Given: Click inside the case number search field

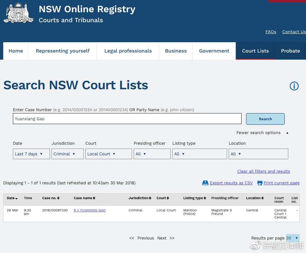Looking at the screenshot, I should (127, 119).
